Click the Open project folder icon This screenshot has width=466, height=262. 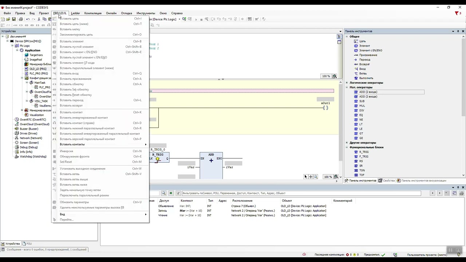point(8,19)
